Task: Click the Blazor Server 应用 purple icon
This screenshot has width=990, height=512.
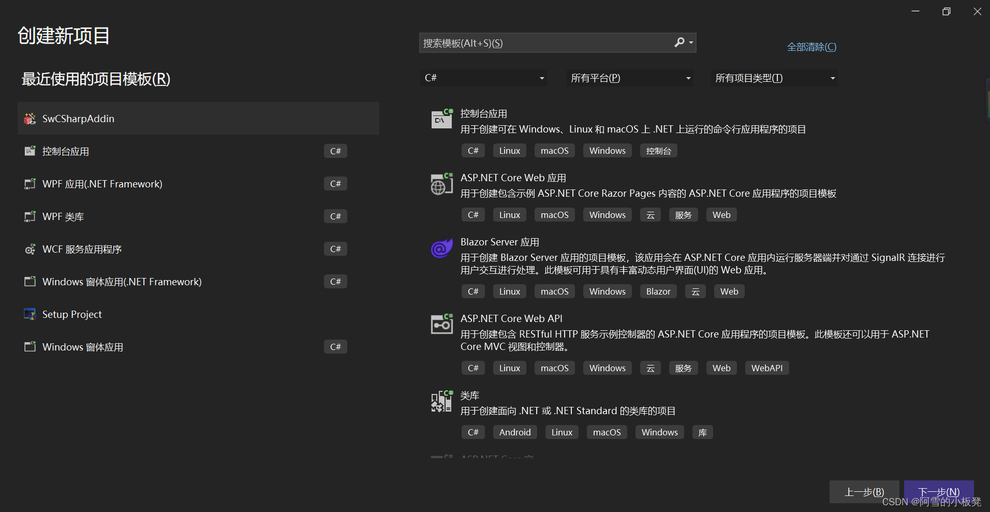Action: point(442,248)
